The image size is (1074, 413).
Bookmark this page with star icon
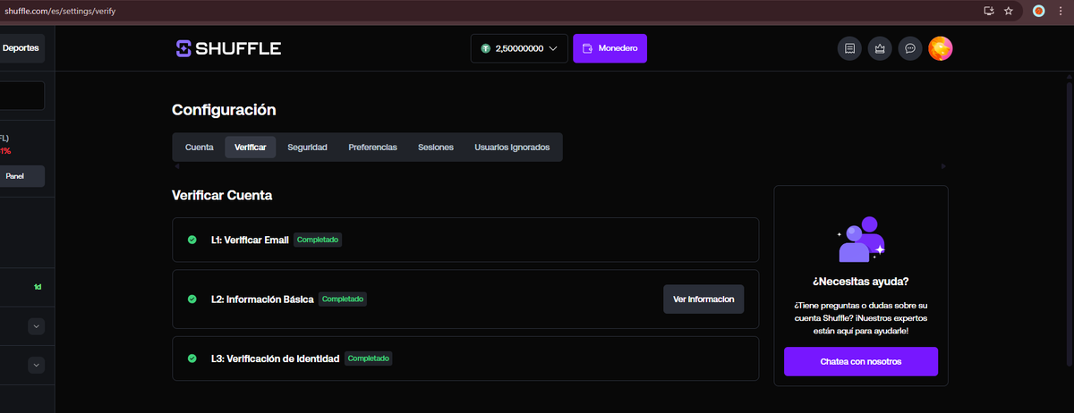click(1009, 12)
